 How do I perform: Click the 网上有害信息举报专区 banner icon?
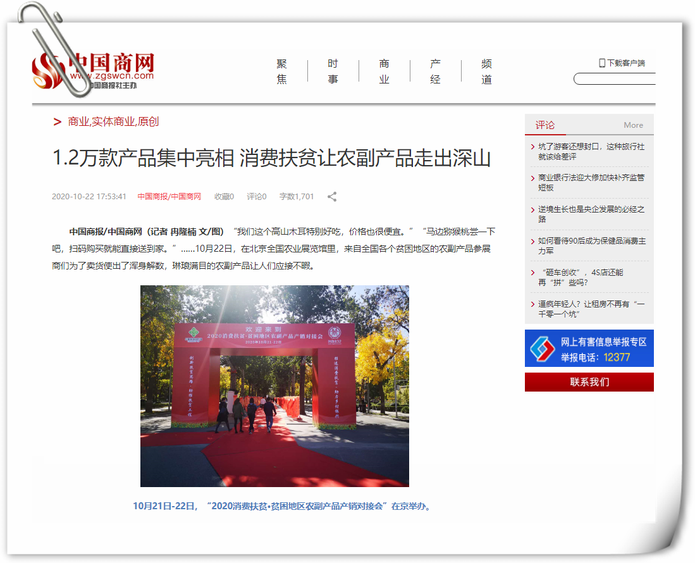pos(541,348)
